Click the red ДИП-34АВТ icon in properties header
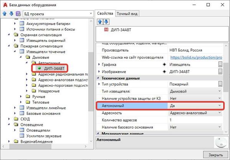This screenshot has width=230, height=160. coord(106,30)
